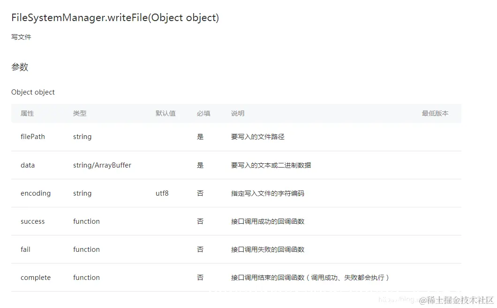The width and height of the screenshot is (497, 308).
Task: Click the 接口调用成功的回调函数 description
Action: [268, 221]
